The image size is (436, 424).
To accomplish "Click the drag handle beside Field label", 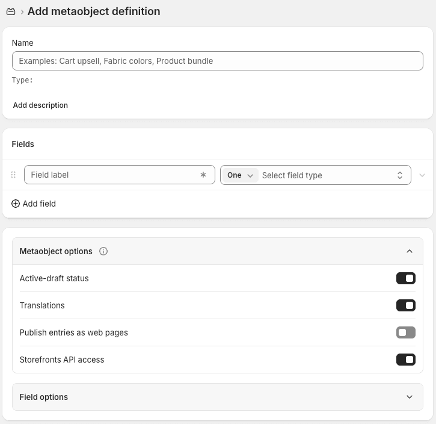I will coord(13,175).
